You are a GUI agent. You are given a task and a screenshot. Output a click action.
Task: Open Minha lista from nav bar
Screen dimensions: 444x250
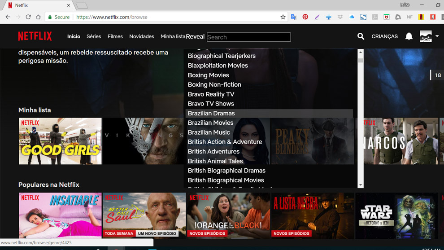tap(173, 36)
